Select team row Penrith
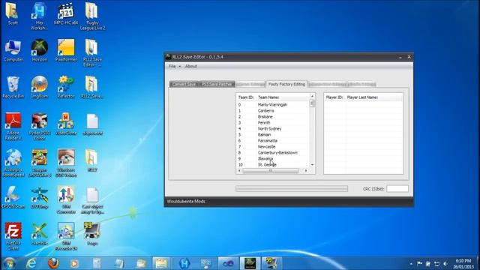This screenshot has height=270, width=480. tap(272, 123)
